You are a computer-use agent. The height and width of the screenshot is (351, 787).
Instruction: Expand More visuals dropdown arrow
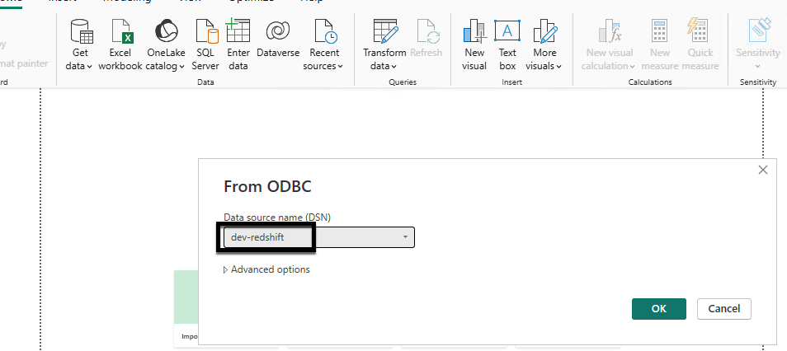559,66
